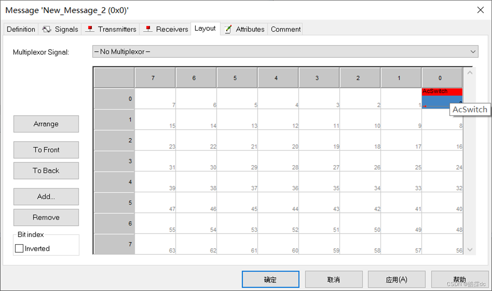Enable the Inverted bit index checkbox
492x291 pixels.
19,248
